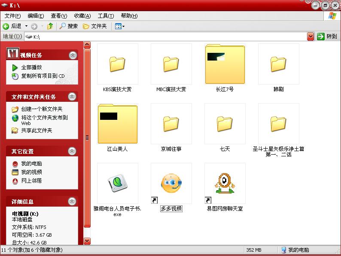Open the 收藏(A) menu
Screen dimensions: 341x256
coord(82,16)
